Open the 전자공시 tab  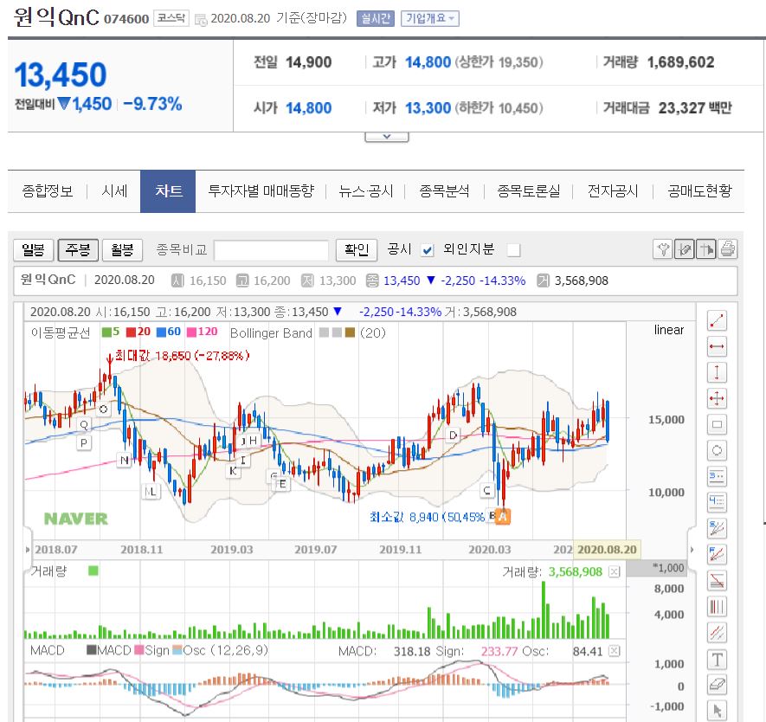(x=613, y=191)
